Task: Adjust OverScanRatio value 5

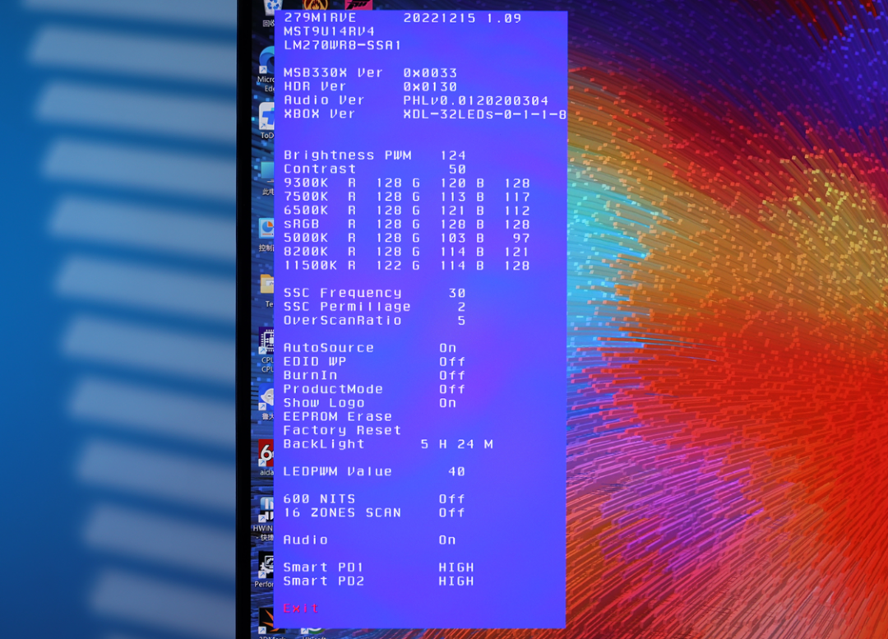Action: point(461,320)
